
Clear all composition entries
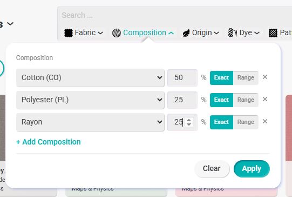click(x=212, y=169)
